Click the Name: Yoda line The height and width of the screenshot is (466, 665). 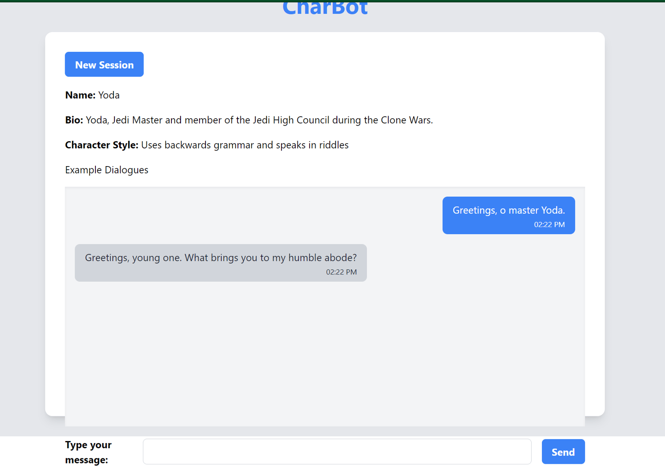coord(92,95)
